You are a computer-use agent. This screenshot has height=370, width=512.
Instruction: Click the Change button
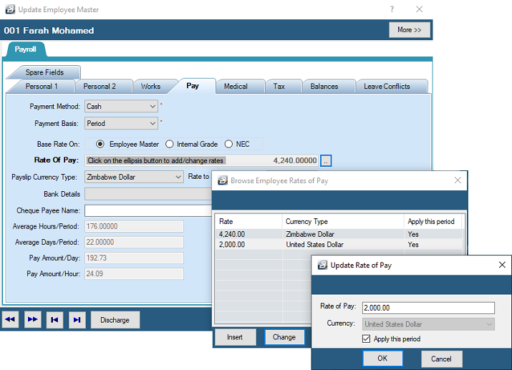[284, 337]
